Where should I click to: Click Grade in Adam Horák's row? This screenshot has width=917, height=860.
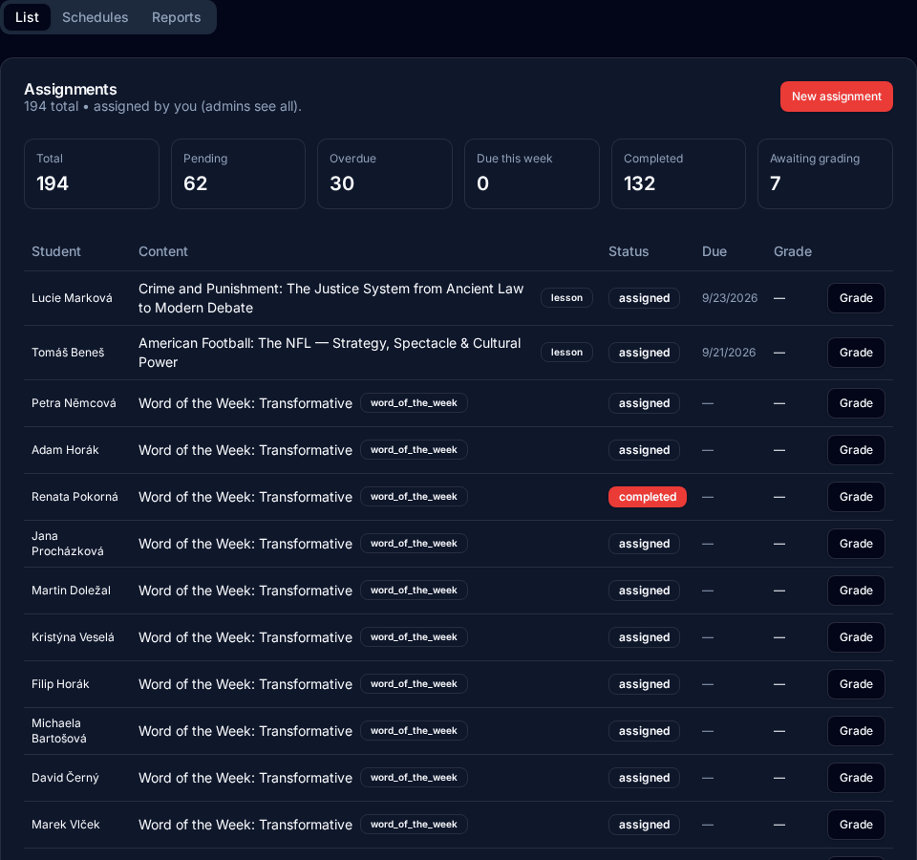click(856, 450)
